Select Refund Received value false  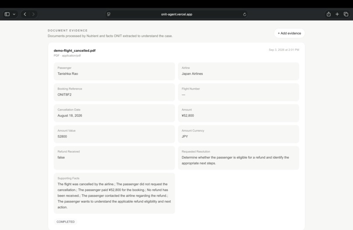click(x=61, y=157)
